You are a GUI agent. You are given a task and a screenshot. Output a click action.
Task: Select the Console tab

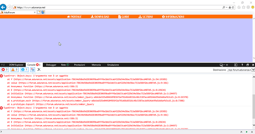(x=34, y=65)
